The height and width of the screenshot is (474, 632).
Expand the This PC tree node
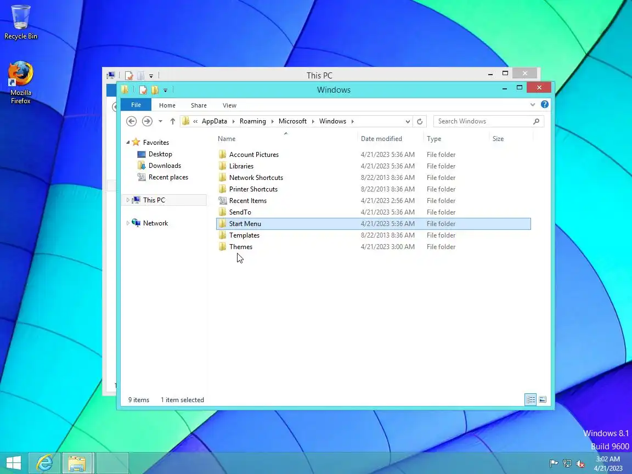[x=128, y=200]
